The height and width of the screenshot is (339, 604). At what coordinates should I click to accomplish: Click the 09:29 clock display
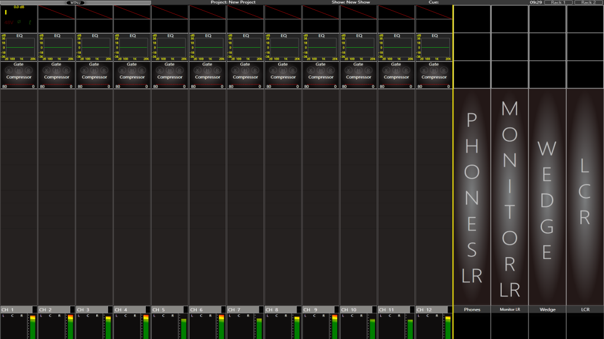click(x=536, y=2)
